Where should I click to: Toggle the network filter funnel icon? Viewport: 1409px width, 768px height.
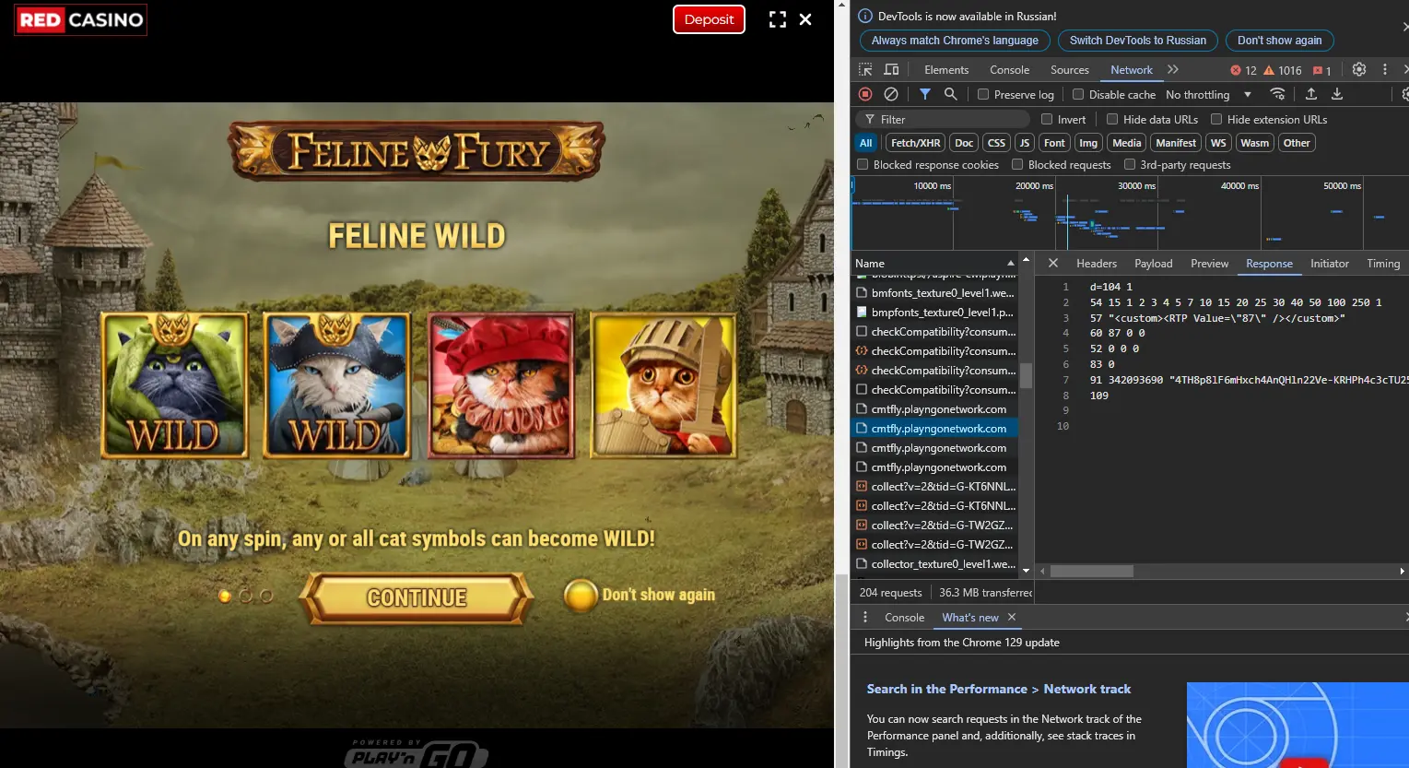click(x=925, y=94)
